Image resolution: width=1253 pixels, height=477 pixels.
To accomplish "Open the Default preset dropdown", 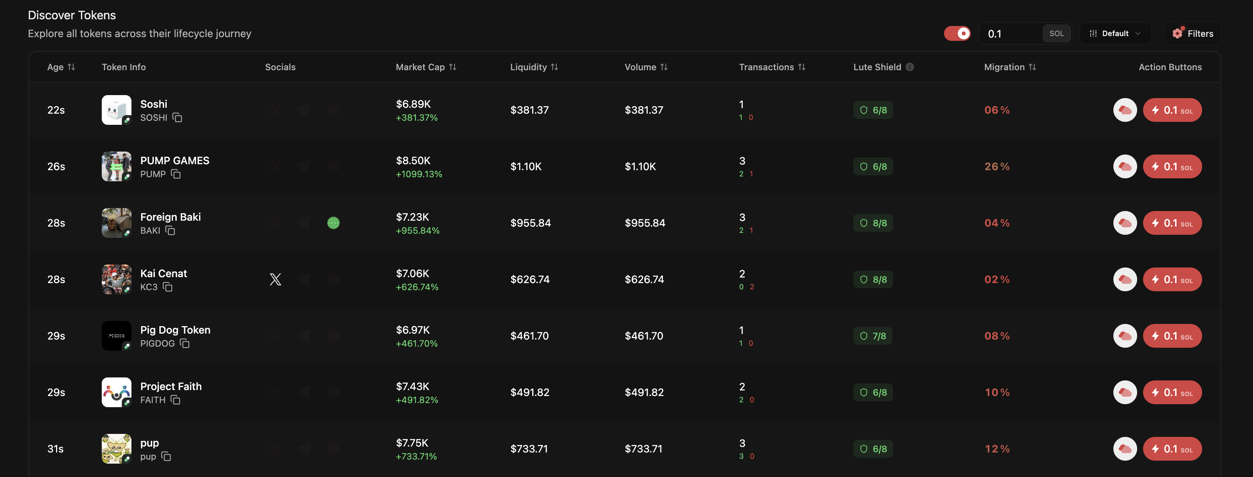I will (1115, 33).
